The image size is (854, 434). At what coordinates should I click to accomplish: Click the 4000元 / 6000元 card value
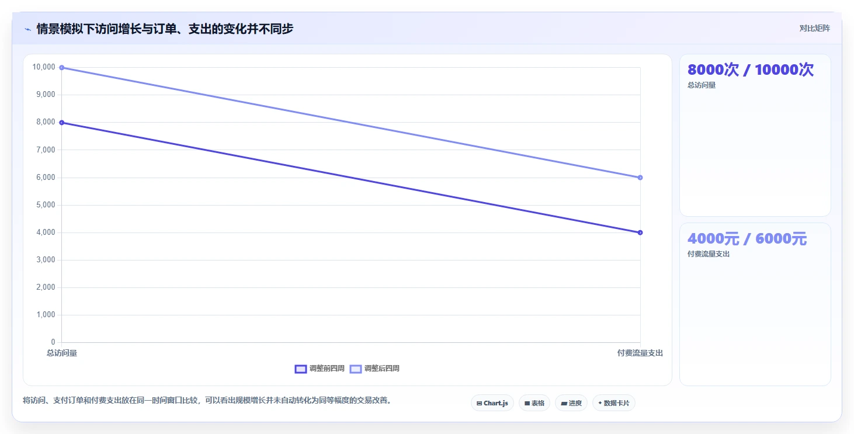[x=747, y=238]
